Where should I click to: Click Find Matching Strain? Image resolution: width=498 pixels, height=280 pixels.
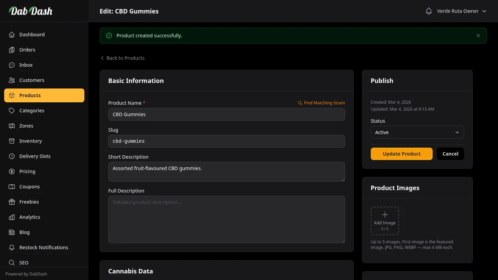[321, 103]
